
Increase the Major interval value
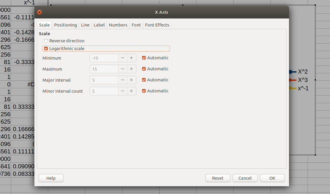131,80
